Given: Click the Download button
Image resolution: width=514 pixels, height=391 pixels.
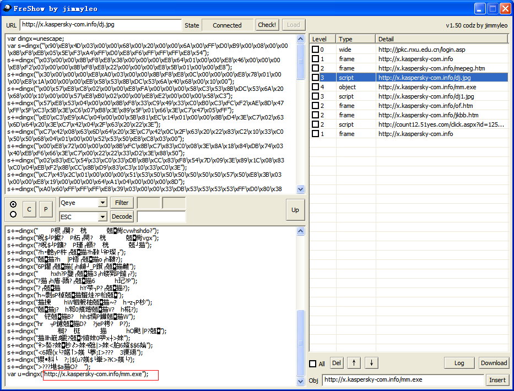Looking at the screenshot, I should click(x=494, y=363).
